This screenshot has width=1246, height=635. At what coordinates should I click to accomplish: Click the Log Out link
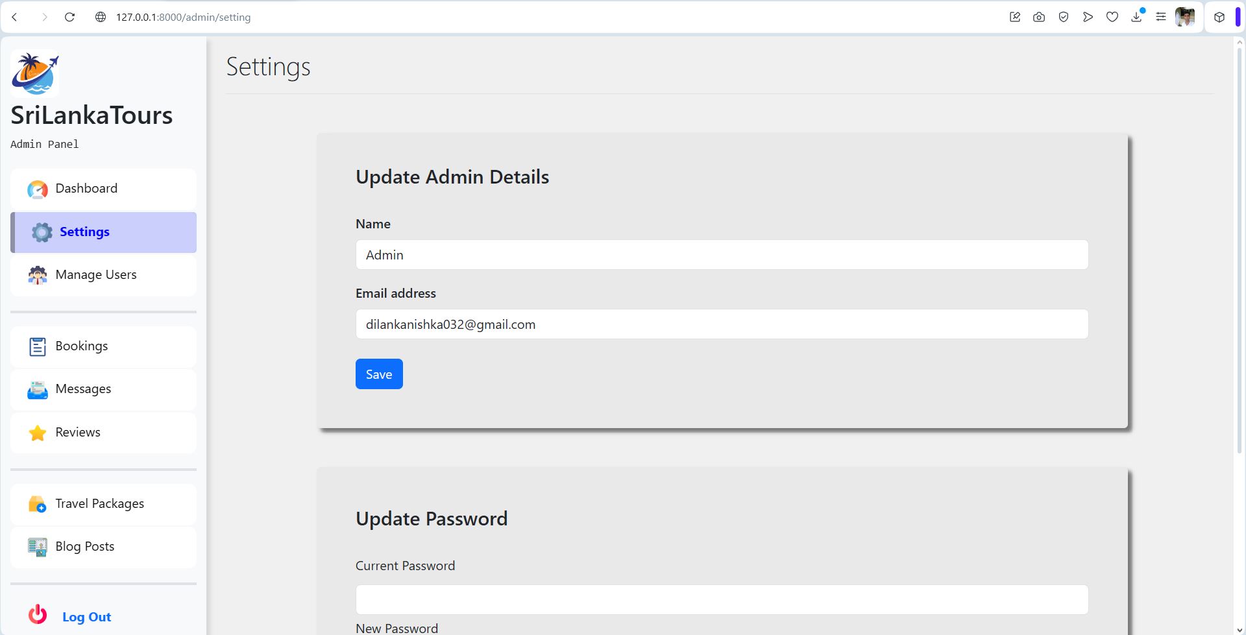[x=86, y=617]
